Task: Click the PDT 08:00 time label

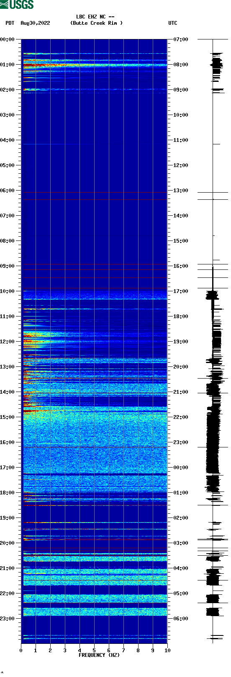Action: (8, 241)
